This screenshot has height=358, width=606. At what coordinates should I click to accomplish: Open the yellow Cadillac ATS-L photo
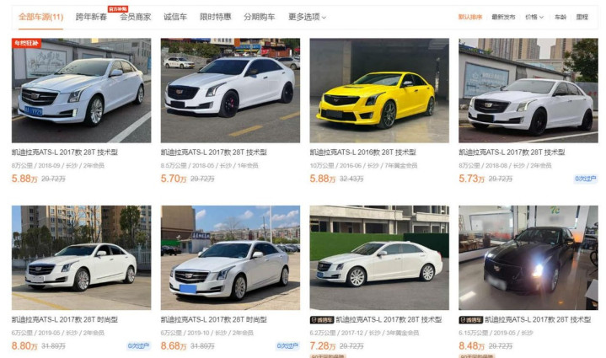coord(379,90)
